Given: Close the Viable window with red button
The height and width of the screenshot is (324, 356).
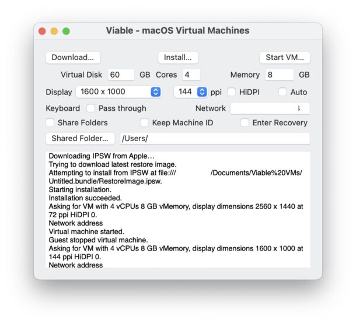Looking at the screenshot, I should tap(42, 31).
